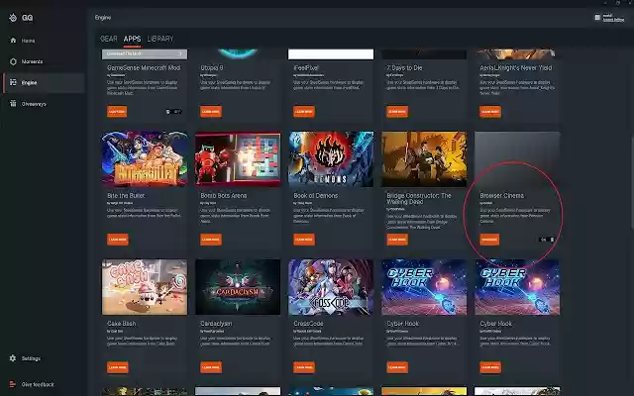Screen dimensions: 634x396
Task: Click the user avatar in top-right header
Action: [x=597, y=18]
